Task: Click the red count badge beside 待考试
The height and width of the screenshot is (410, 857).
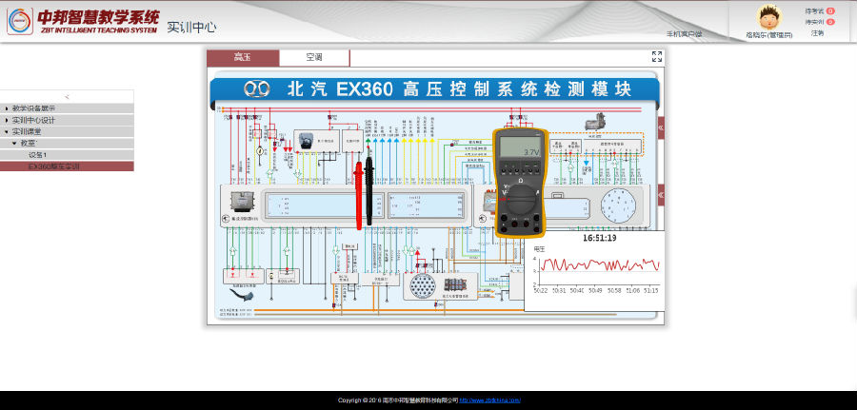Action: coord(830,10)
